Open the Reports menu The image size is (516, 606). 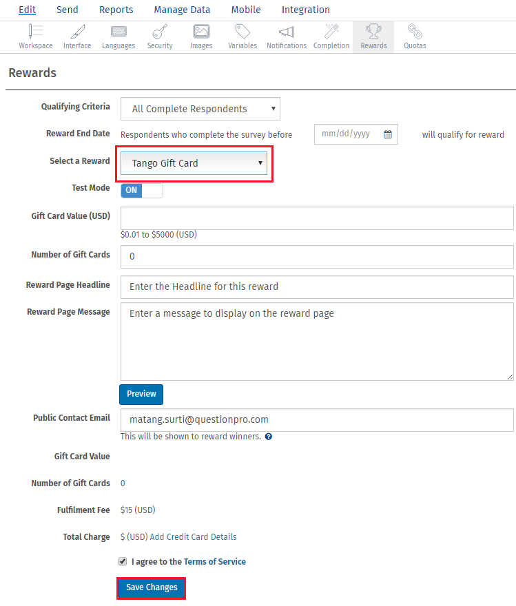(116, 10)
